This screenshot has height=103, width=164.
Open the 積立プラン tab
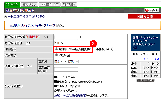pos(29,5)
